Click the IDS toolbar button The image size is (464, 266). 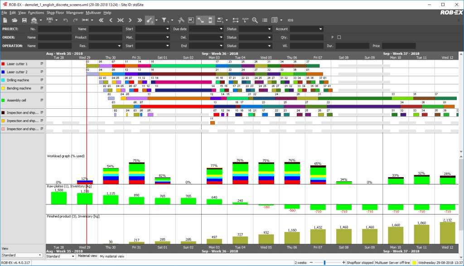coord(290,20)
